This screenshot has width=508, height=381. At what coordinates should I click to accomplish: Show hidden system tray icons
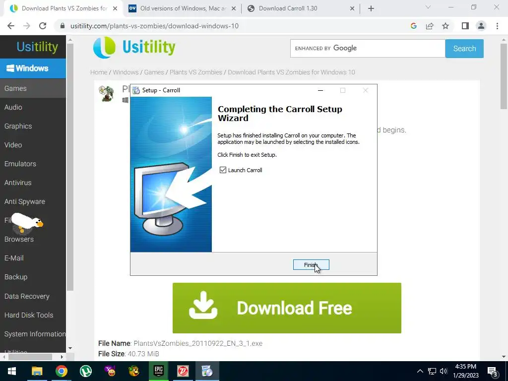420,371
